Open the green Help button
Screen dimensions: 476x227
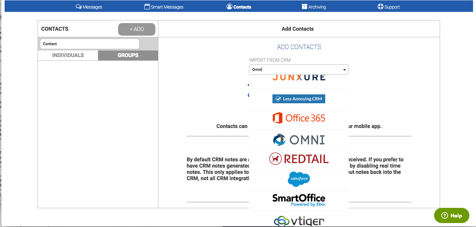point(452,215)
